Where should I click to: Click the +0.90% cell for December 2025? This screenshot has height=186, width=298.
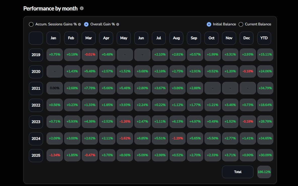248,155
